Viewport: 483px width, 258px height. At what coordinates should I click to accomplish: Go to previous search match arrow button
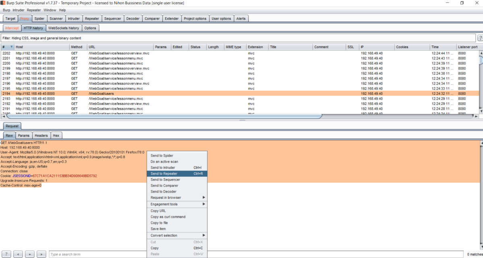point(18,254)
